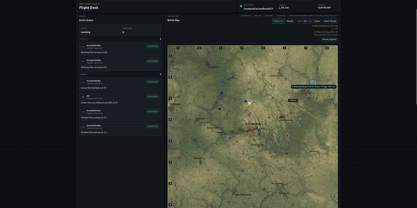The height and width of the screenshot is (208, 417).
Task: Click '41.98 km (26.09 mi / 22.67 nm)' readout
Action: 325,26
